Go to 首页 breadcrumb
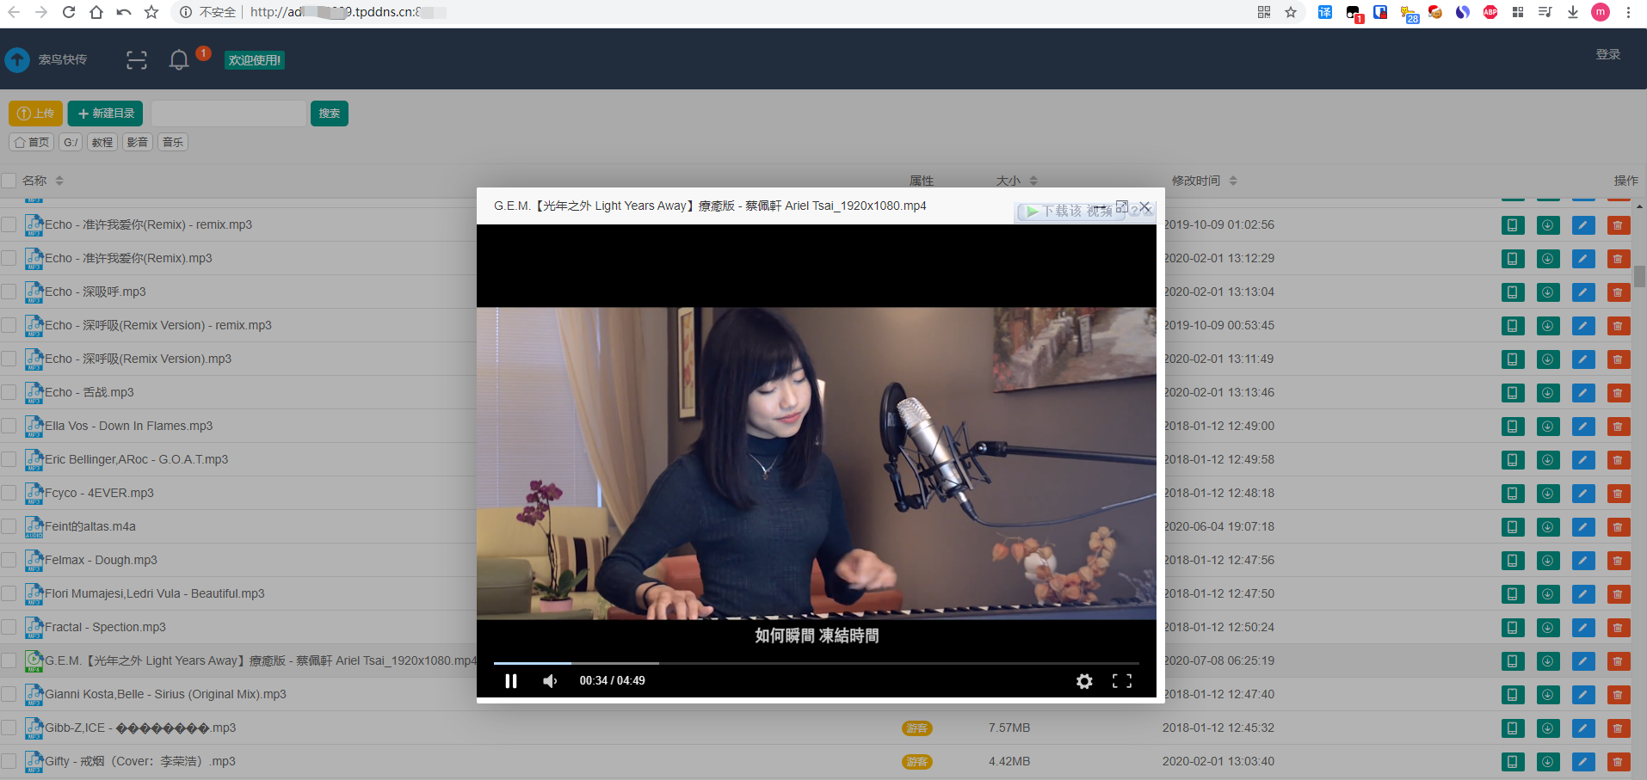 [x=32, y=143]
